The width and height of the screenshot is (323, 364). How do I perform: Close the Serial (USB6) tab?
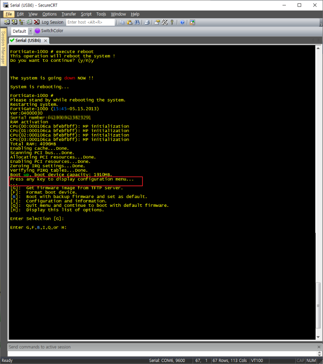pos(46,41)
